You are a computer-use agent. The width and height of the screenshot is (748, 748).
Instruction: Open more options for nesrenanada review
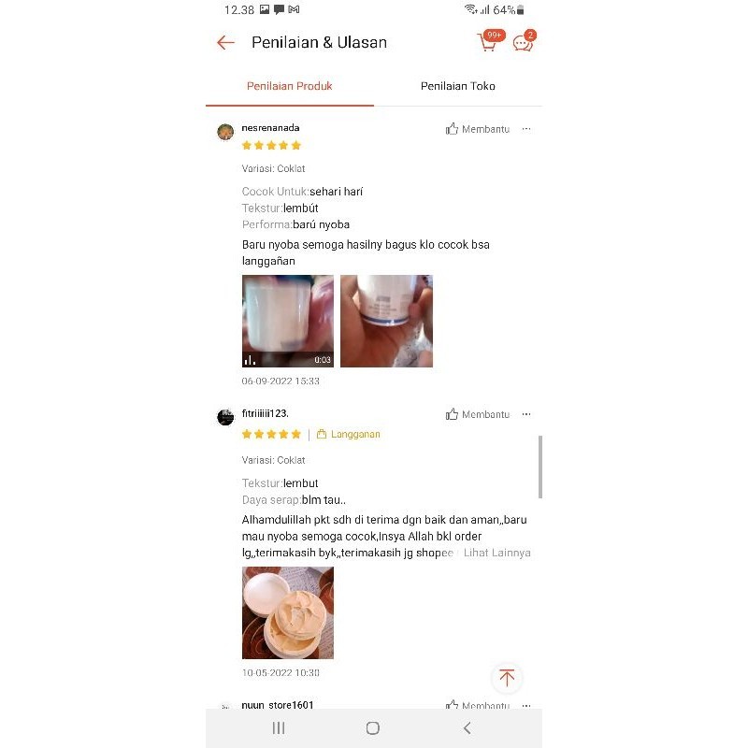tap(526, 129)
